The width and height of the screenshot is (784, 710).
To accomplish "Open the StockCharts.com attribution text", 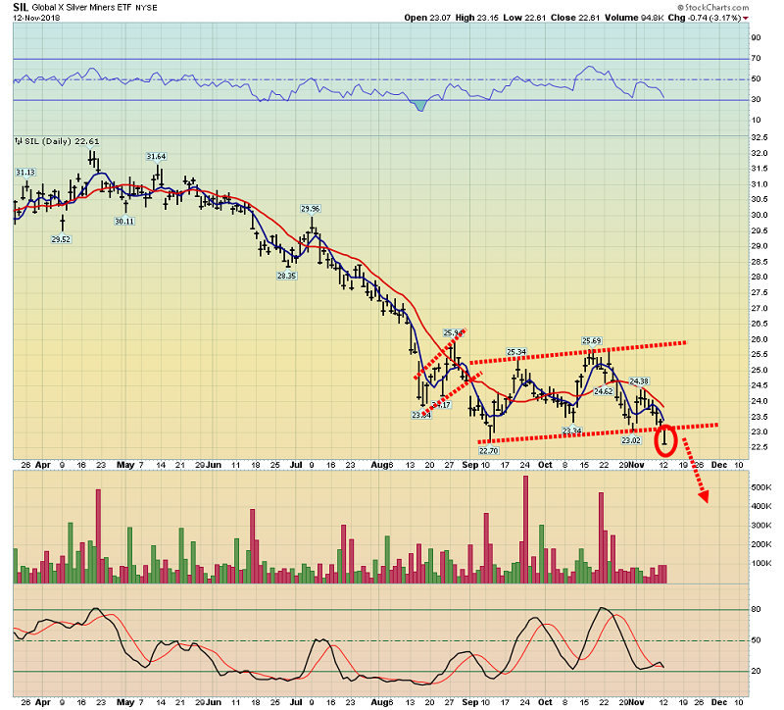I will click(713, 8).
